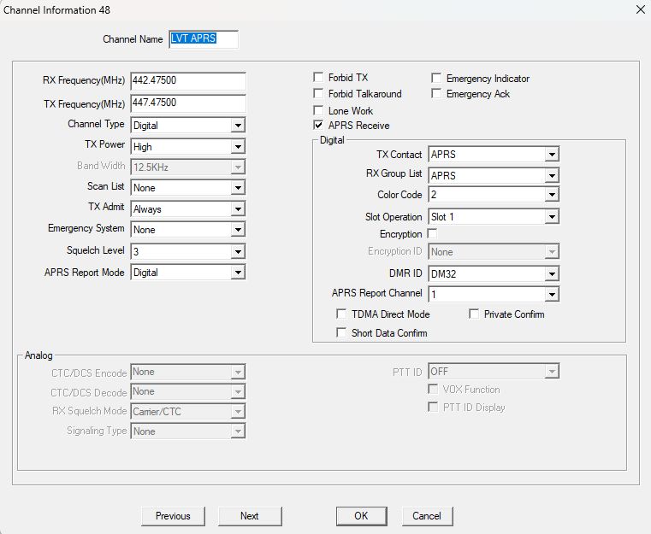Click the Channel Name text field
This screenshot has width=651, height=534.
204,39
